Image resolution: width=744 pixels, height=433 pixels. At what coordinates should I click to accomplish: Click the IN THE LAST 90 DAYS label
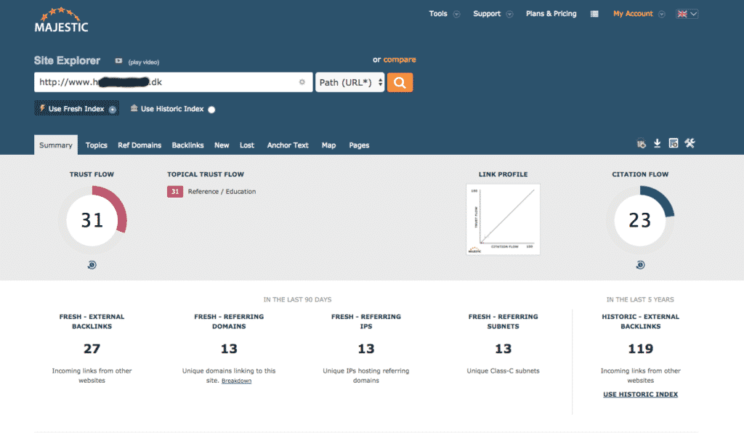297,300
